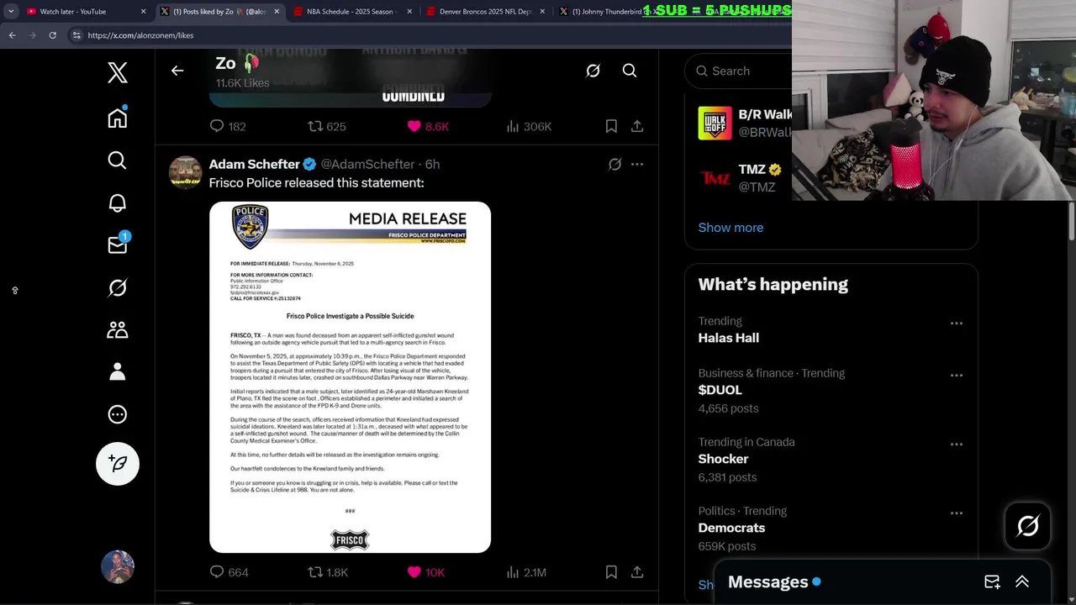Image resolution: width=1076 pixels, height=605 pixels.
Task: Open Democrats trending topic
Action: 731,528
